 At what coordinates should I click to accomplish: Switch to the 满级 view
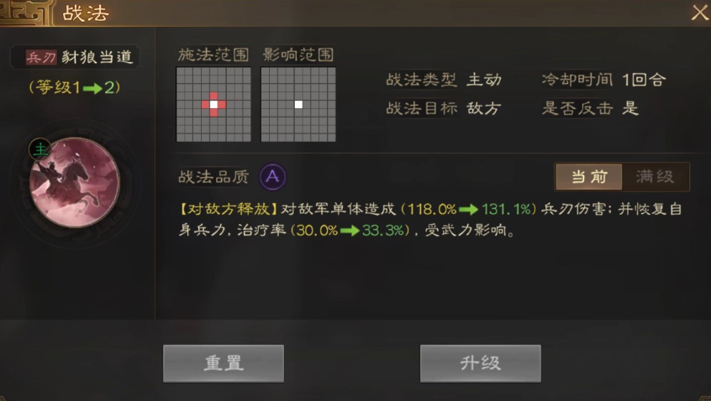656,176
